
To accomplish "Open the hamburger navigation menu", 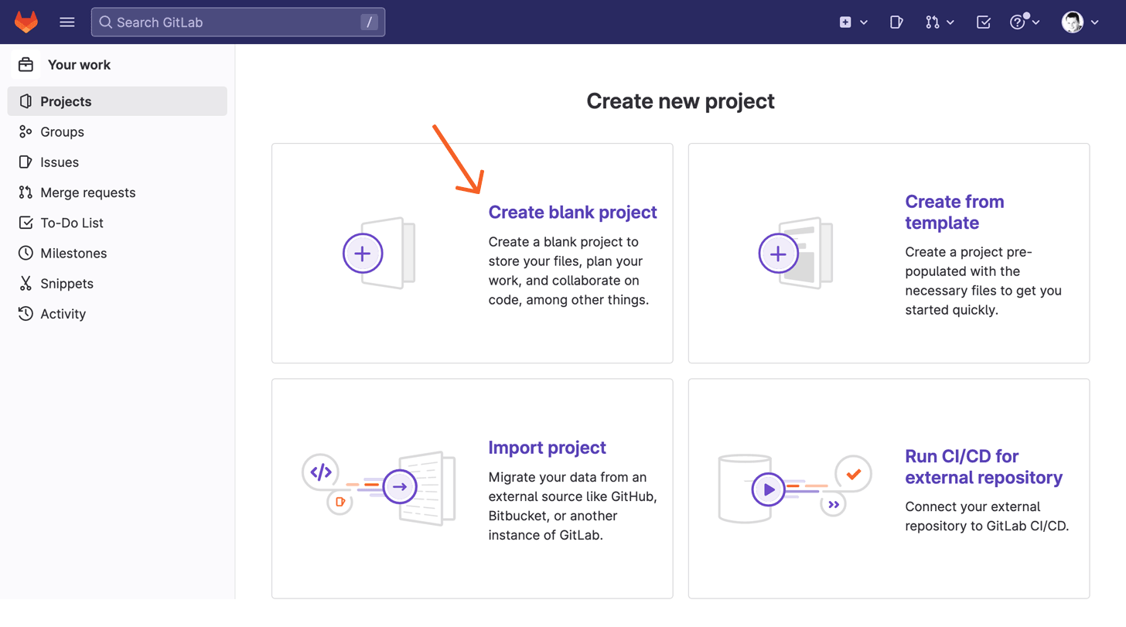I will click(x=67, y=22).
